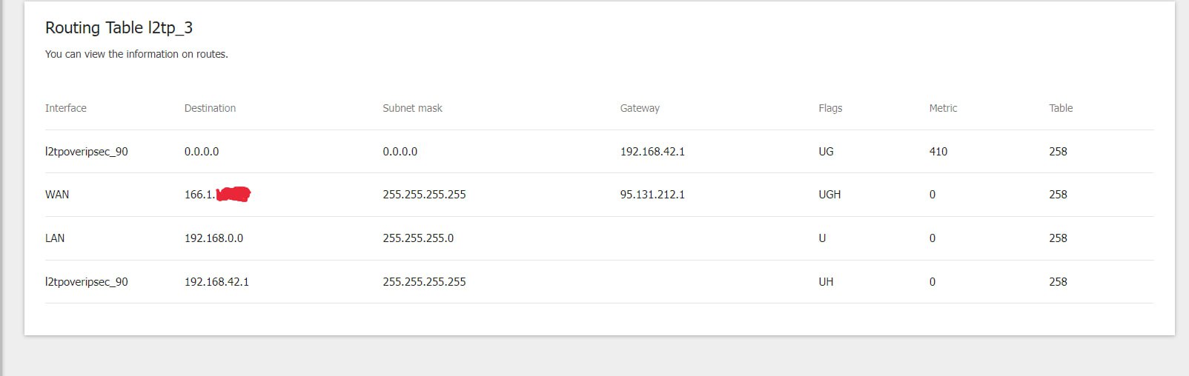Click the Destination column header

click(210, 108)
